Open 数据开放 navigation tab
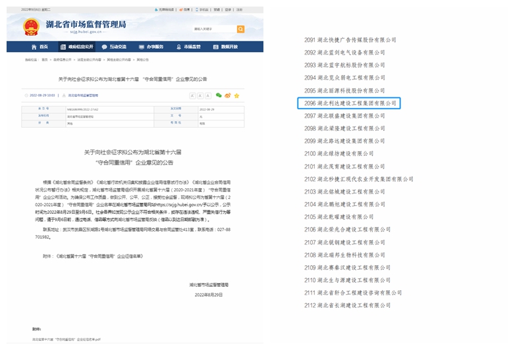Image resolution: width=515 pixels, height=350 pixels. click(x=226, y=47)
